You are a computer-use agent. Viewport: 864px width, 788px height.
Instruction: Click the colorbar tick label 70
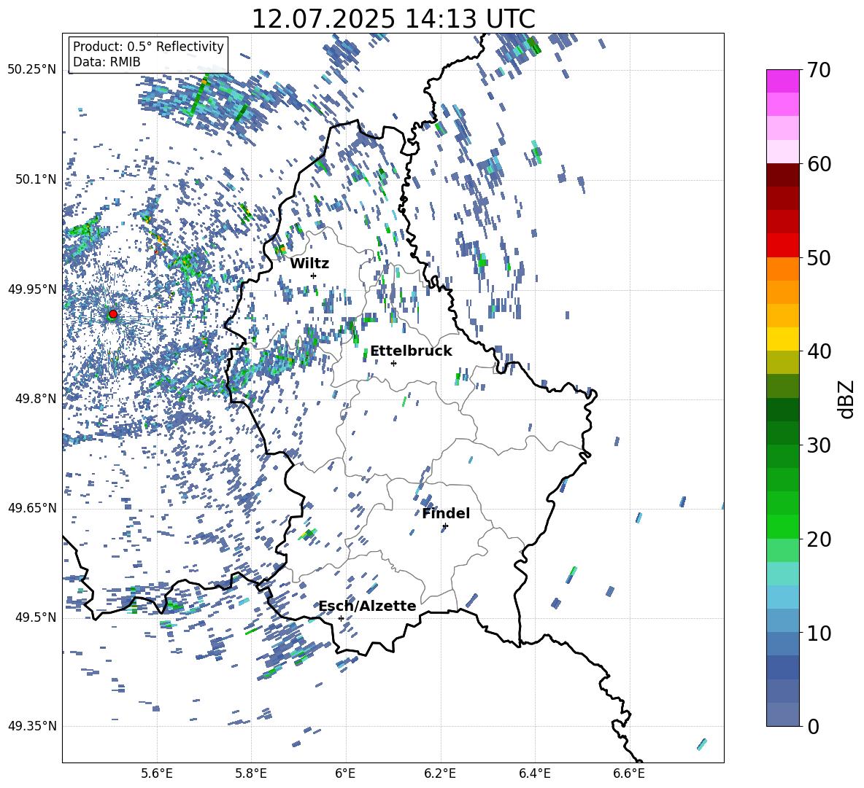(x=819, y=70)
